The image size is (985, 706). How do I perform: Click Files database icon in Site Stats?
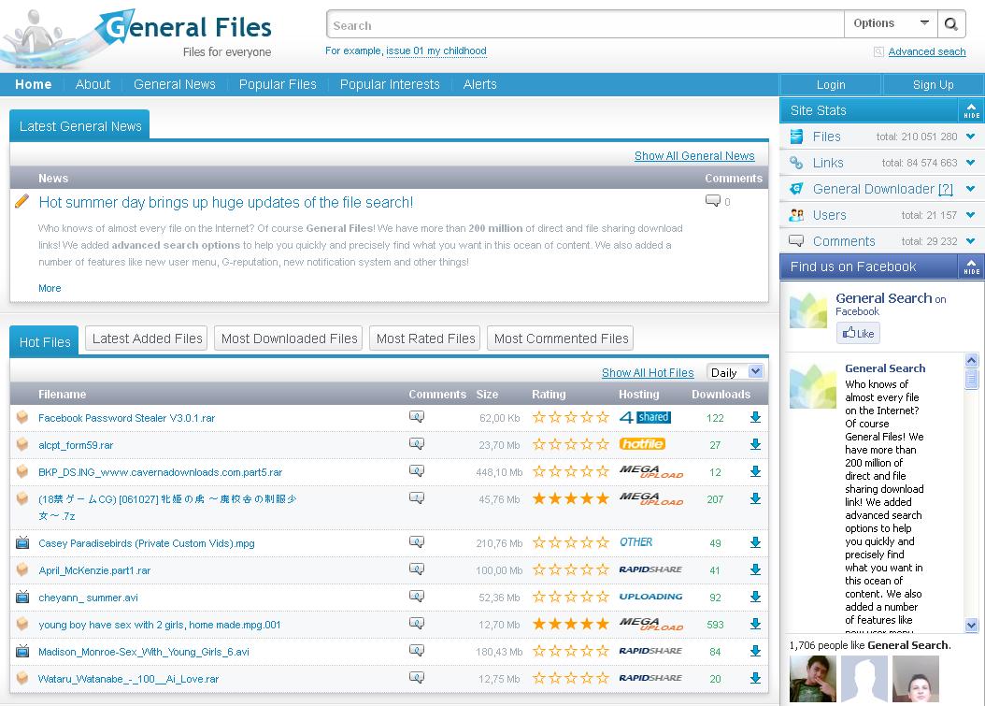(x=796, y=137)
